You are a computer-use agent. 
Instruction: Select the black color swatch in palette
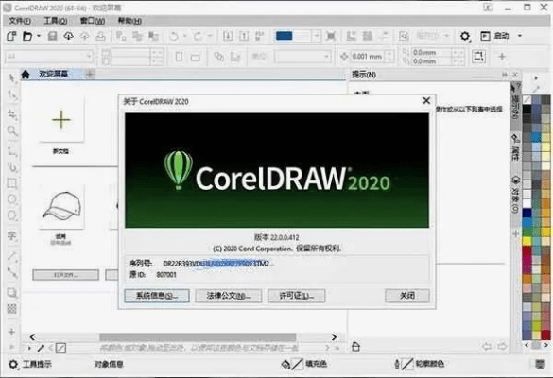527,109
